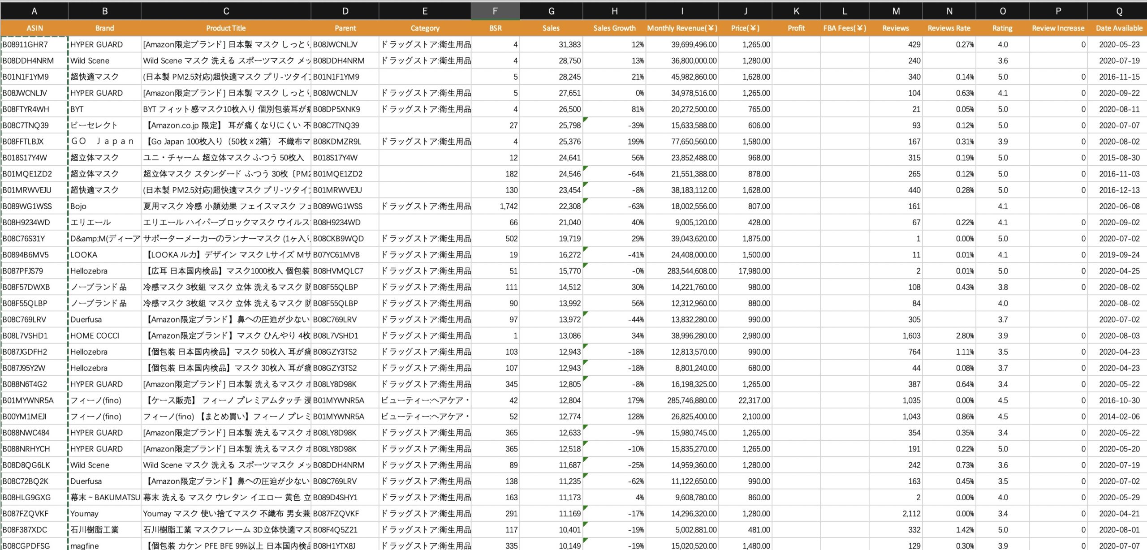The height and width of the screenshot is (550, 1147).
Task: Click the BSR header cell
Action: pos(495,28)
